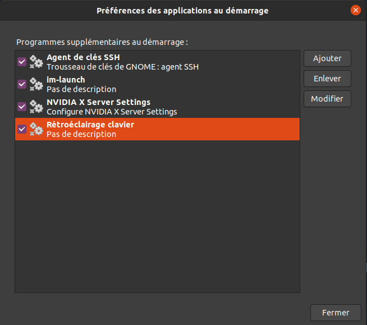Select the NVIDIA X Server Settings title
367x325 pixels.
(x=98, y=102)
